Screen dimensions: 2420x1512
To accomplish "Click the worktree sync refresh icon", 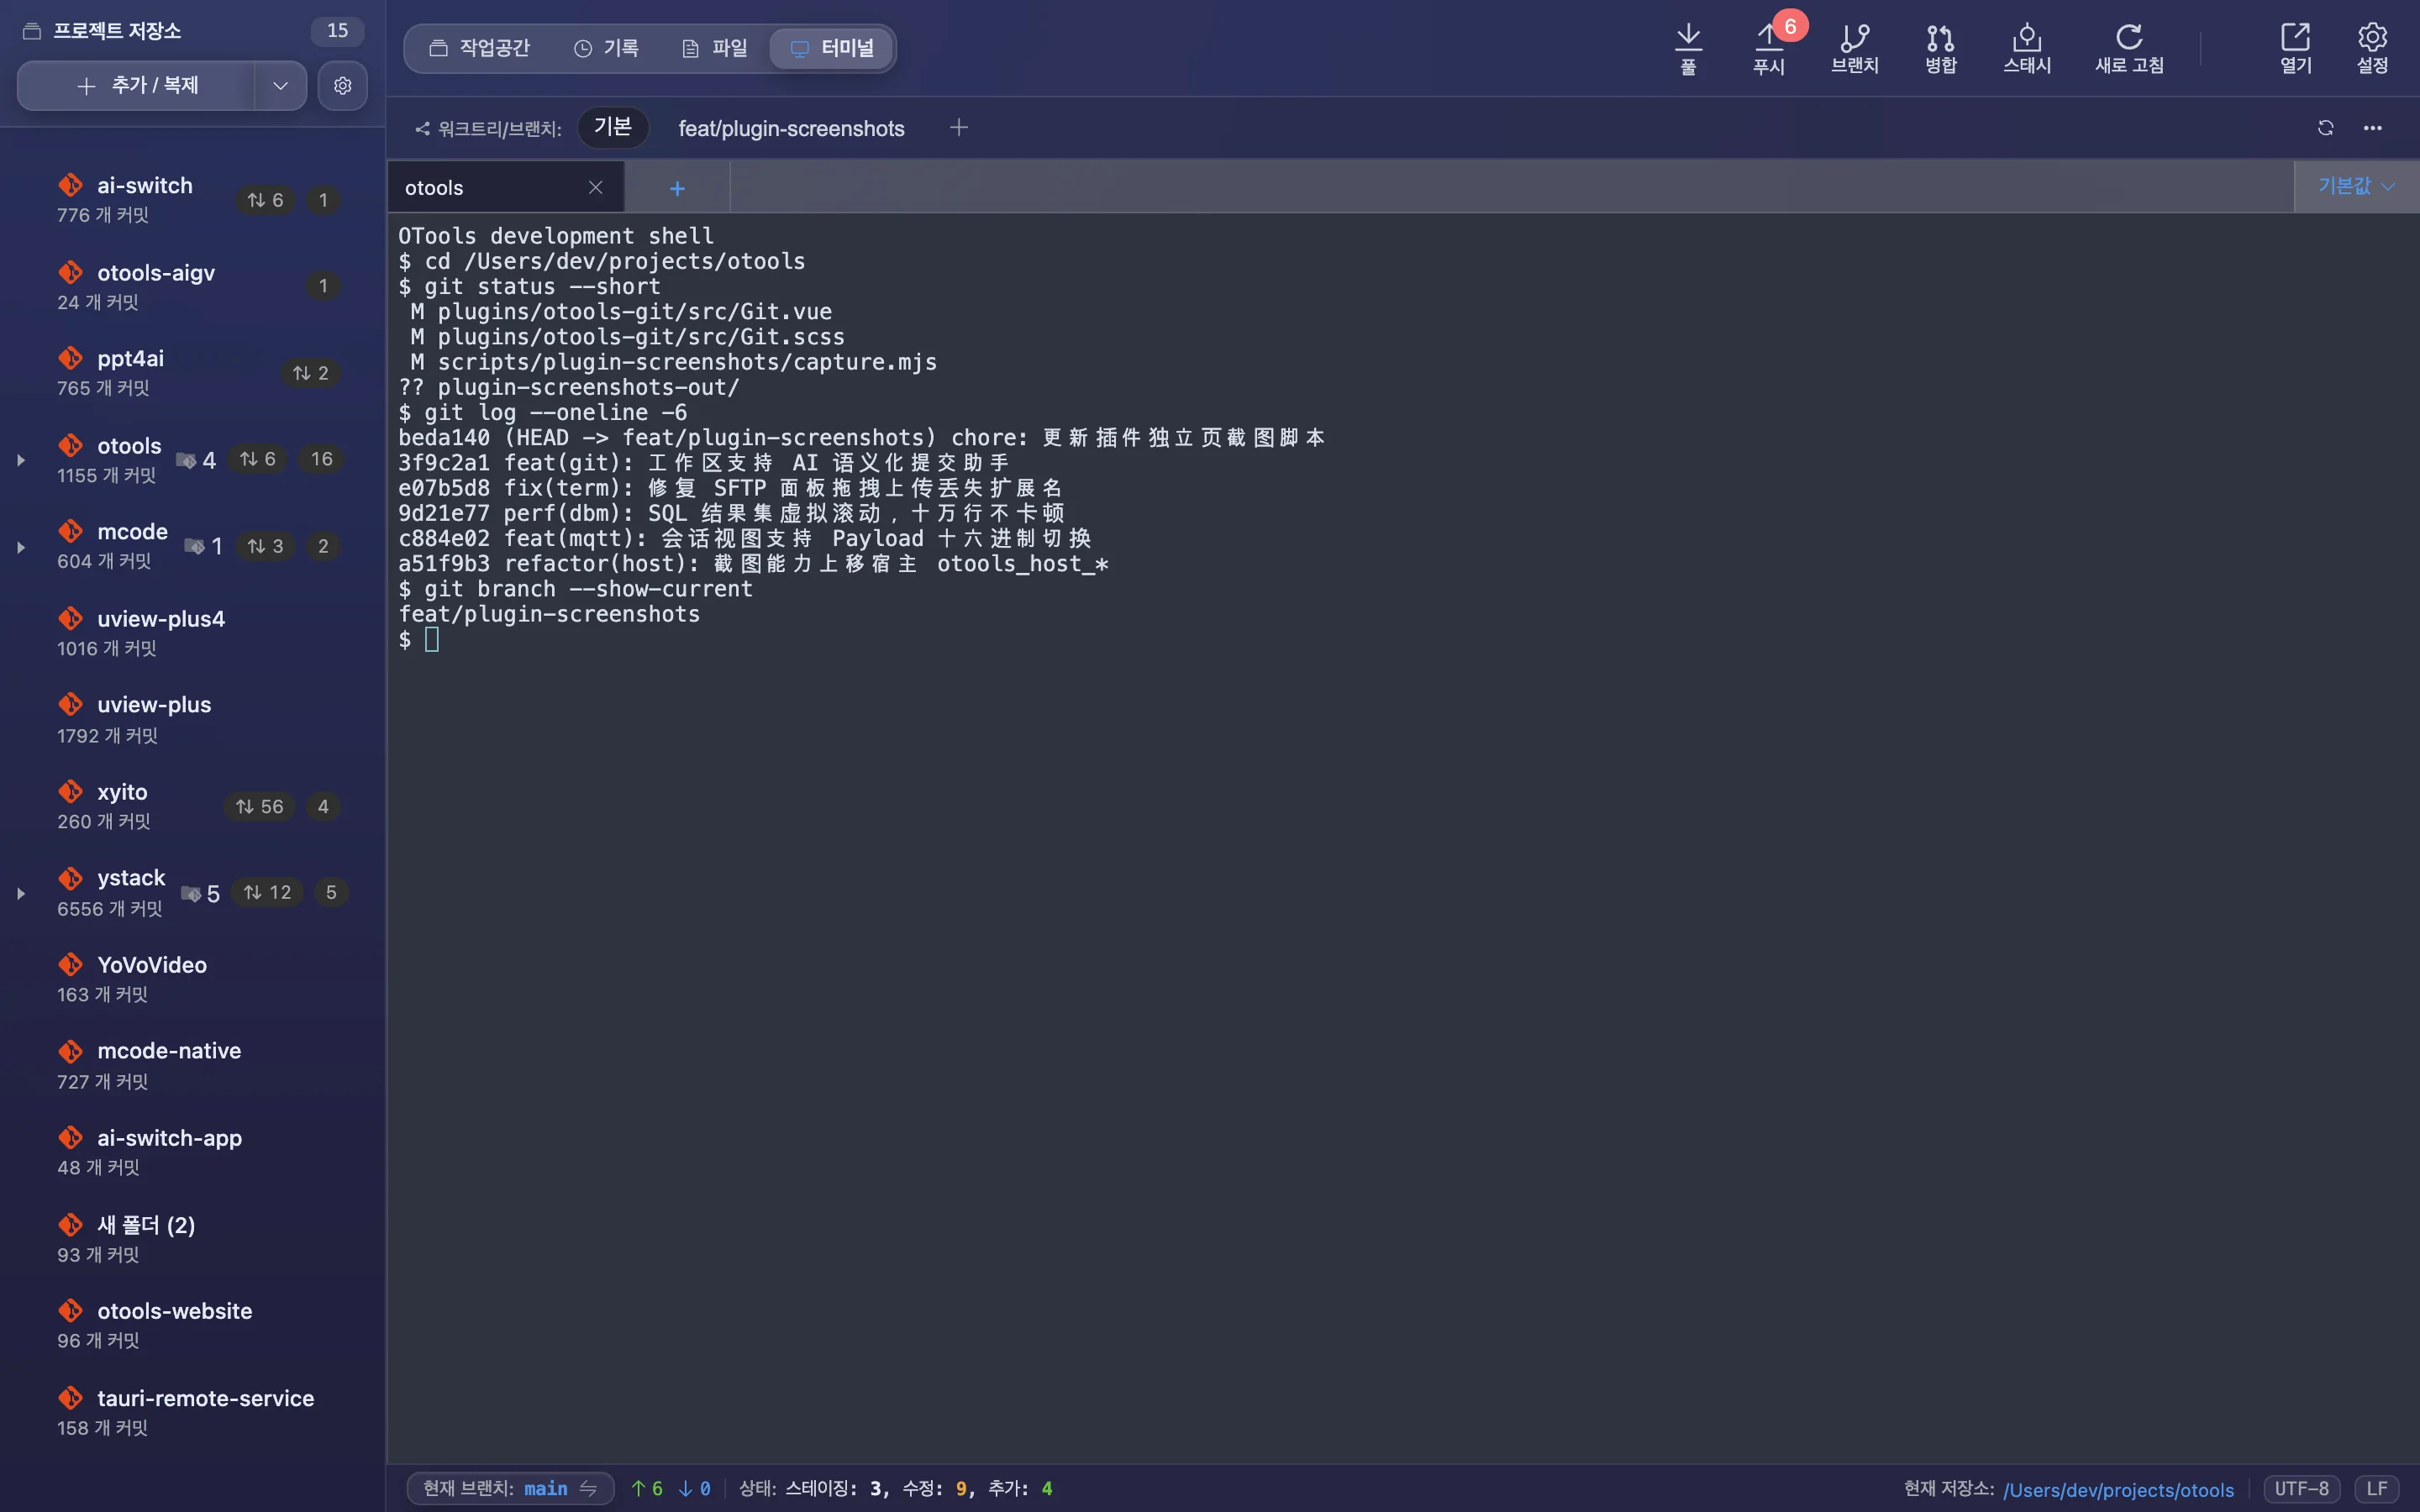I will tap(2325, 128).
